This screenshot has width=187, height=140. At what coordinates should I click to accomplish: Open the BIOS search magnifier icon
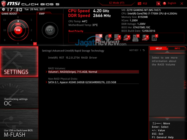click(158, 3)
